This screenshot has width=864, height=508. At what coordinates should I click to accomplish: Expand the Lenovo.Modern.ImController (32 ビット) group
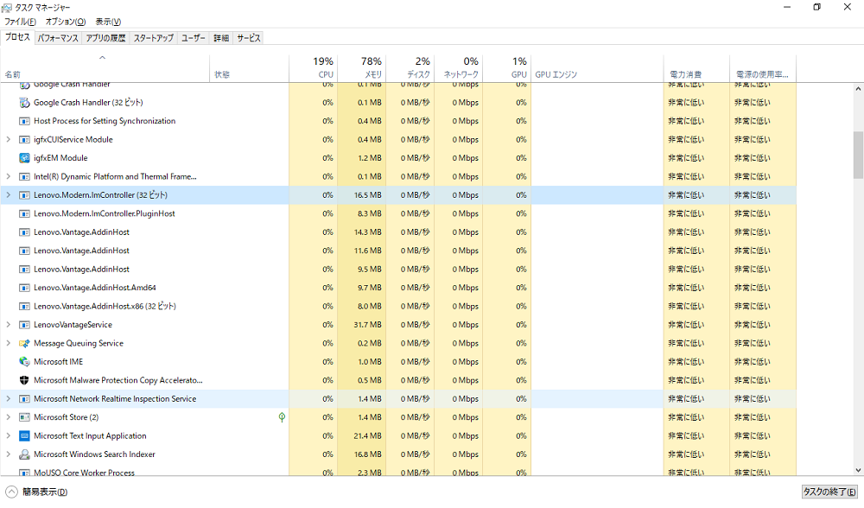click(x=9, y=195)
